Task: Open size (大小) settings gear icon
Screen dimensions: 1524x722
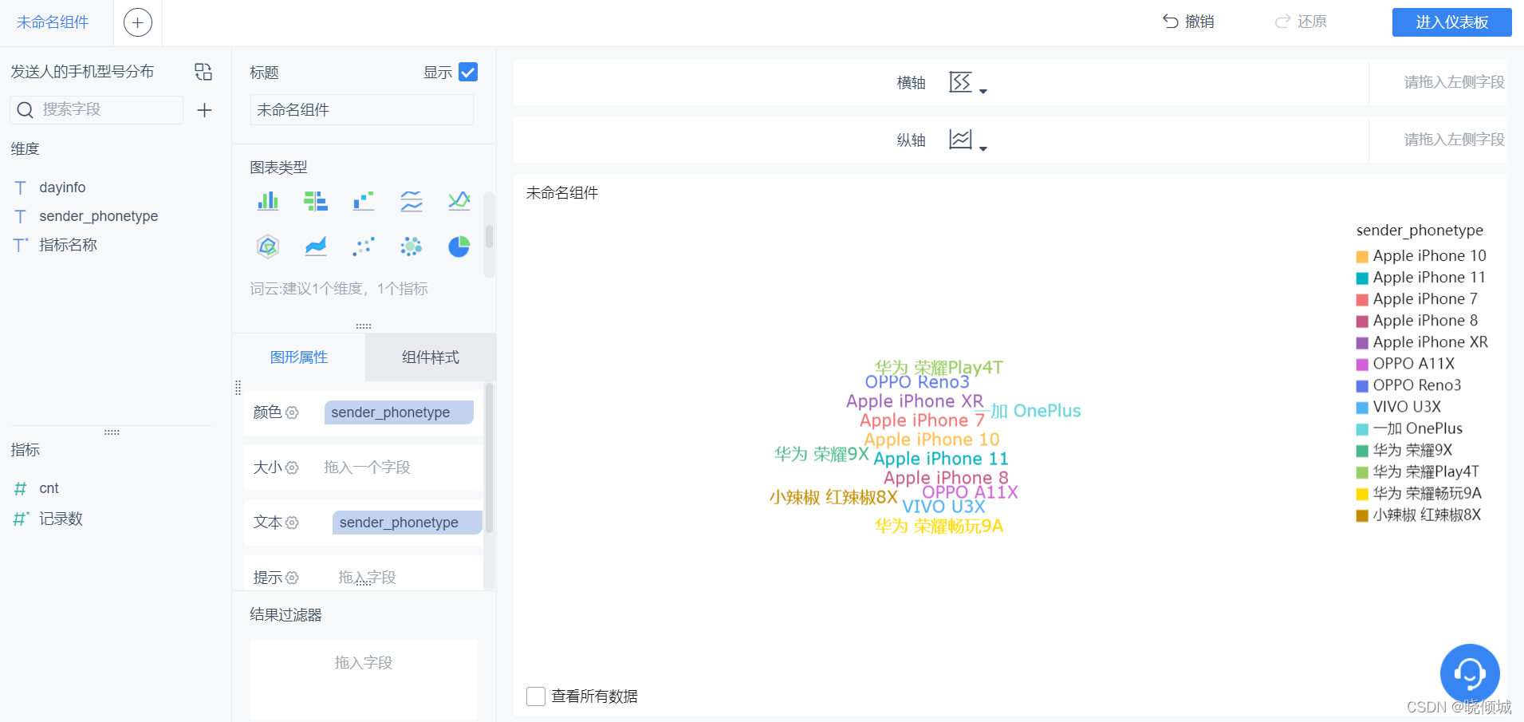Action: [292, 468]
